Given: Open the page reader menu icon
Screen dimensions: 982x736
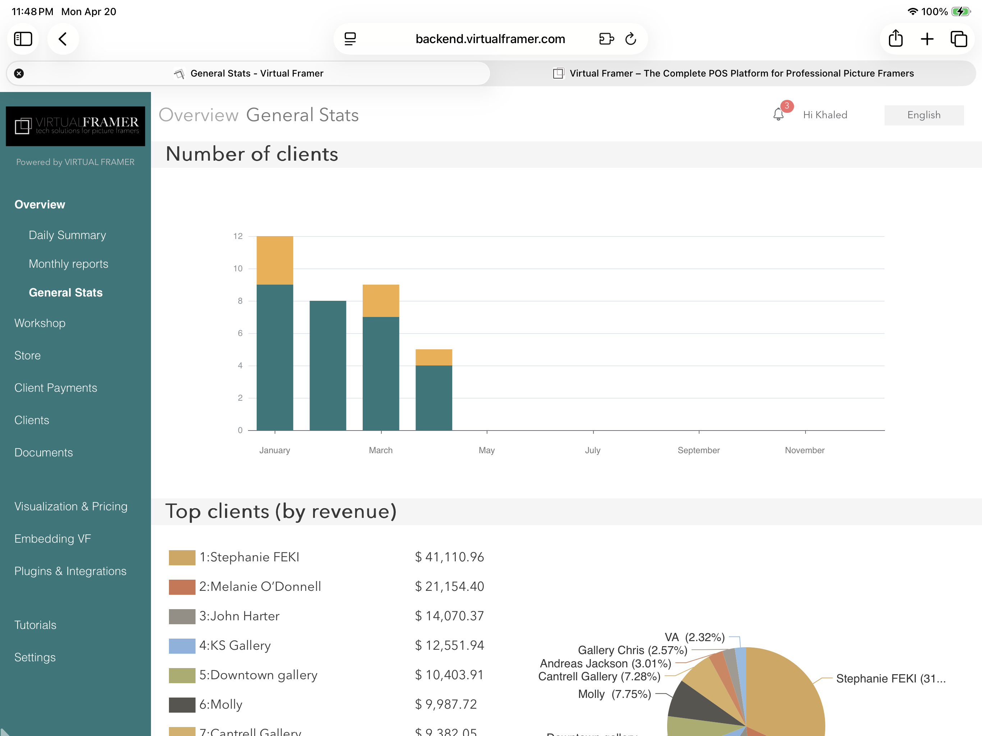Looking at the screenshot, I should click(x=350, y=39).
